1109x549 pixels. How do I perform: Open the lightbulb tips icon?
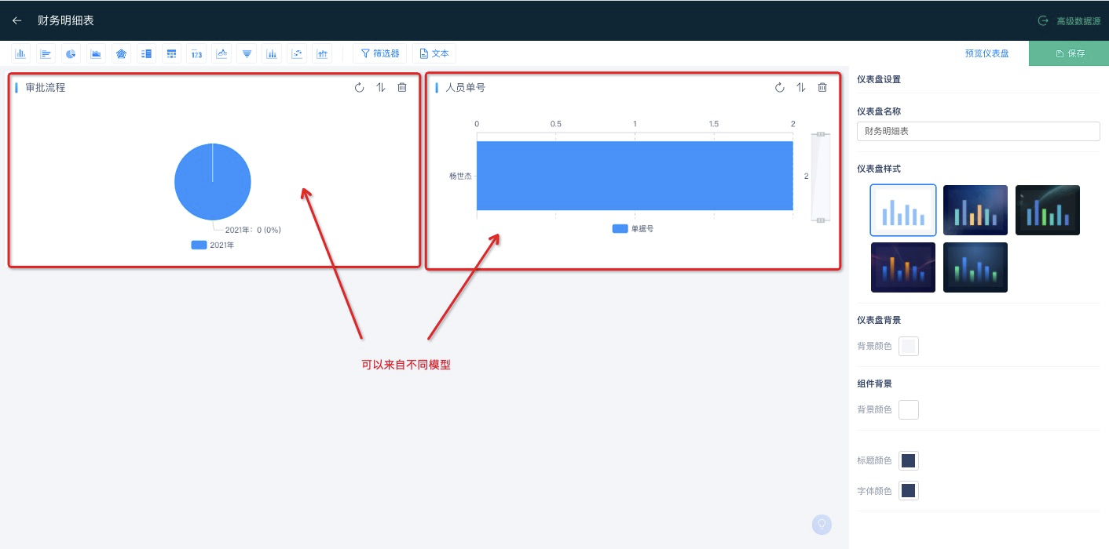coord(822,524)
